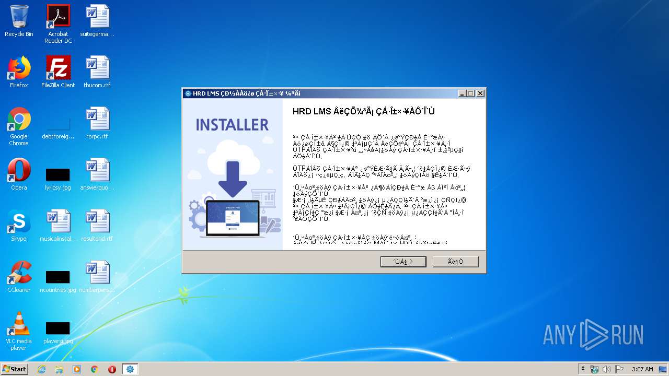The width and height of the screenshot is (669, 376).
Task: Select the forpc.rtf document icon
Action: point(97,123)
